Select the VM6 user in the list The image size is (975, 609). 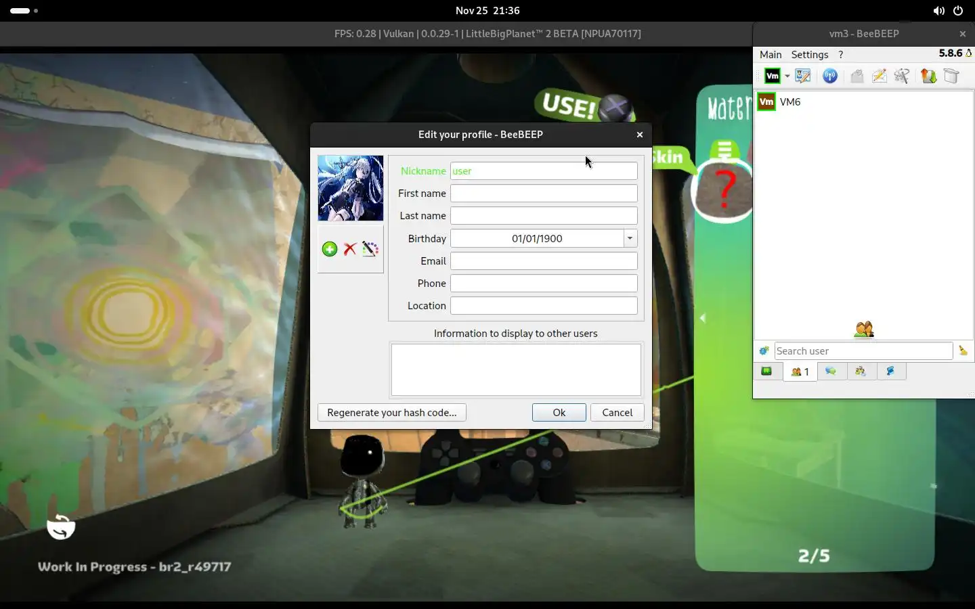pyautogui.click(x=864, y=102)
